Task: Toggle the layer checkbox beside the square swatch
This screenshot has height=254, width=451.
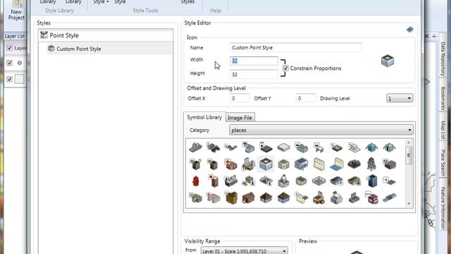Action: [x=9, y=79]
